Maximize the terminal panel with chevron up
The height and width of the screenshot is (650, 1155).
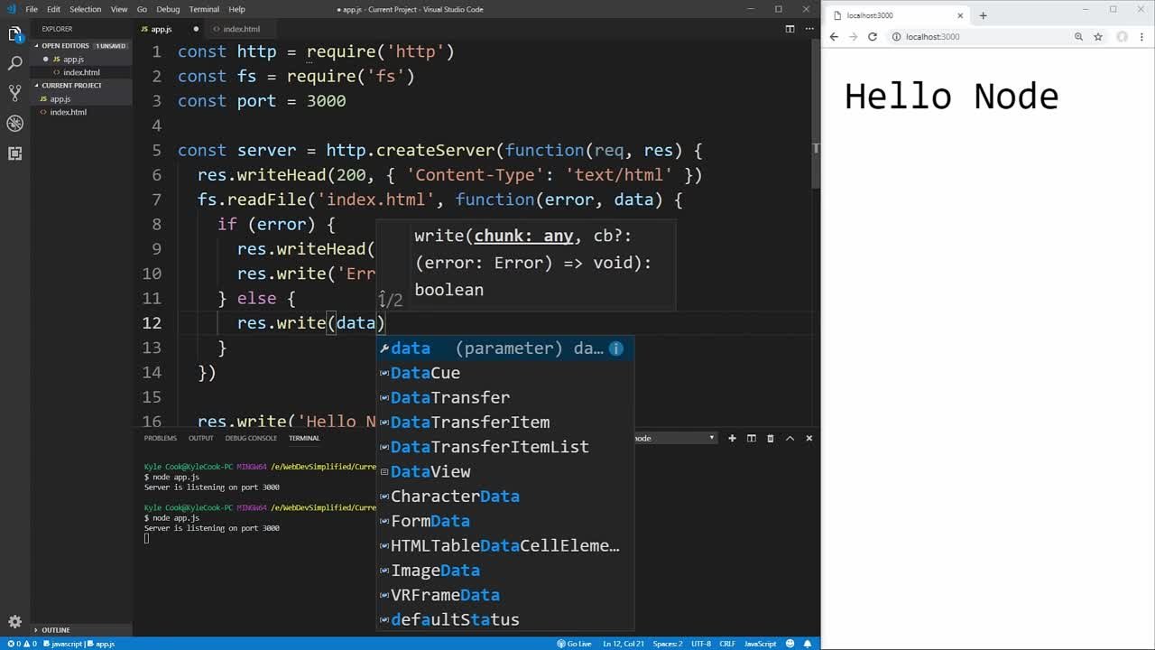click(790, 438)
